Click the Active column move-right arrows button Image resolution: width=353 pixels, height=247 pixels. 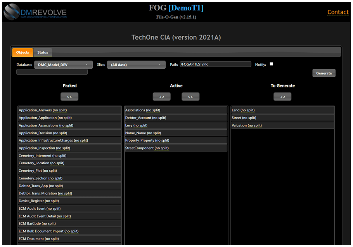190,97
